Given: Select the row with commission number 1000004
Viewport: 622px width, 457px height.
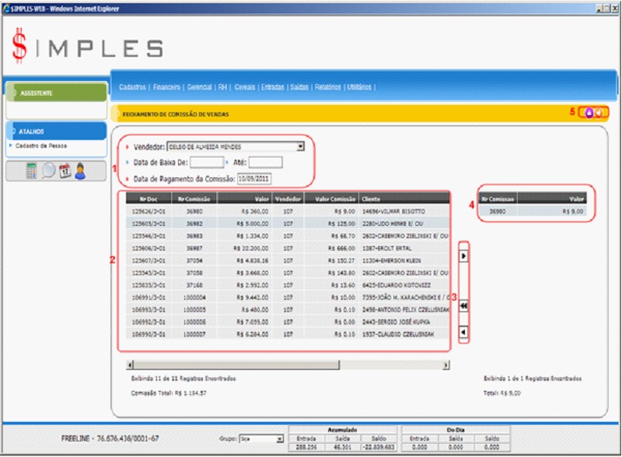Looking at the screenshot, I should pyautogui.click(x=288, y=297).
